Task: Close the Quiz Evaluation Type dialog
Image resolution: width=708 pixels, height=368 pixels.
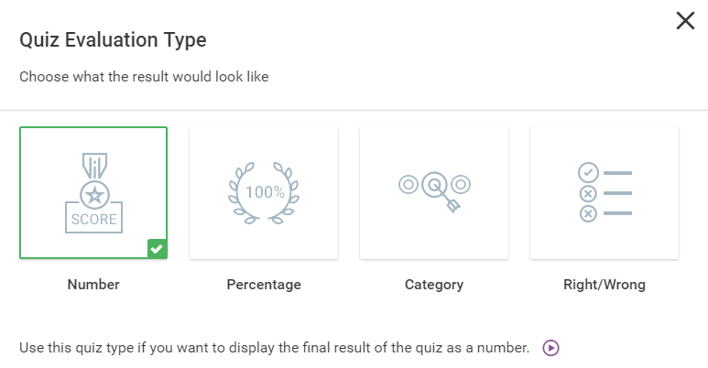Action: click(685, 21)
